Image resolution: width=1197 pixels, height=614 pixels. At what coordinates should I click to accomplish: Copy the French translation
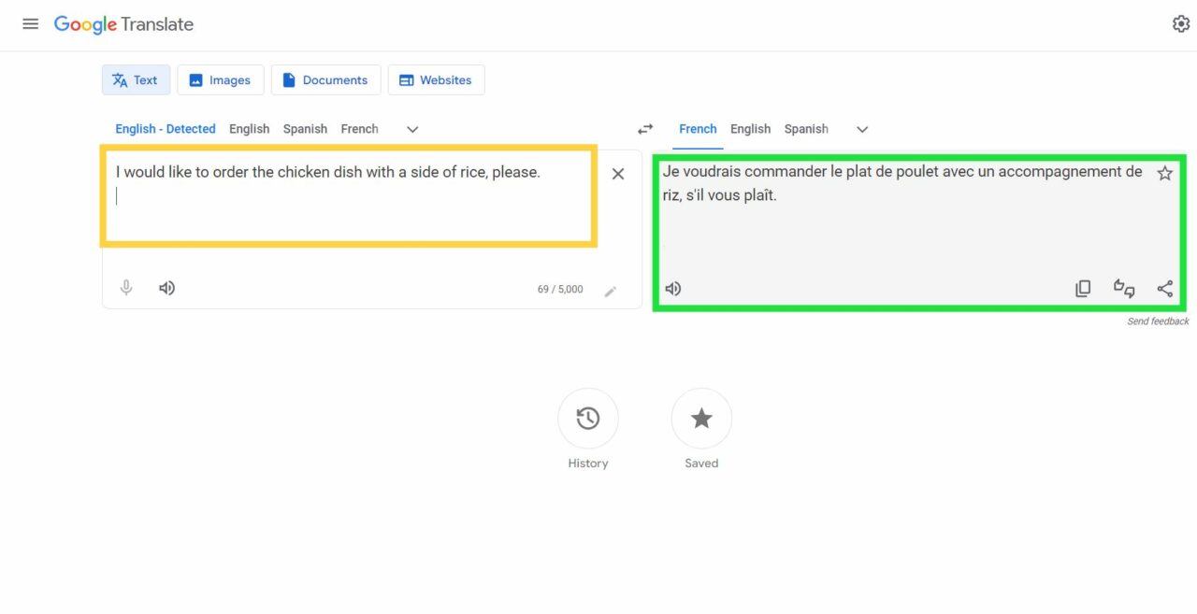click(1083, 288)
